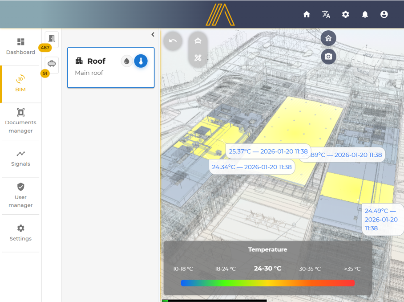Screen dimensions: 404x302
Task: Click the roof section icon in viewer
Action: (x=198, y=41)
